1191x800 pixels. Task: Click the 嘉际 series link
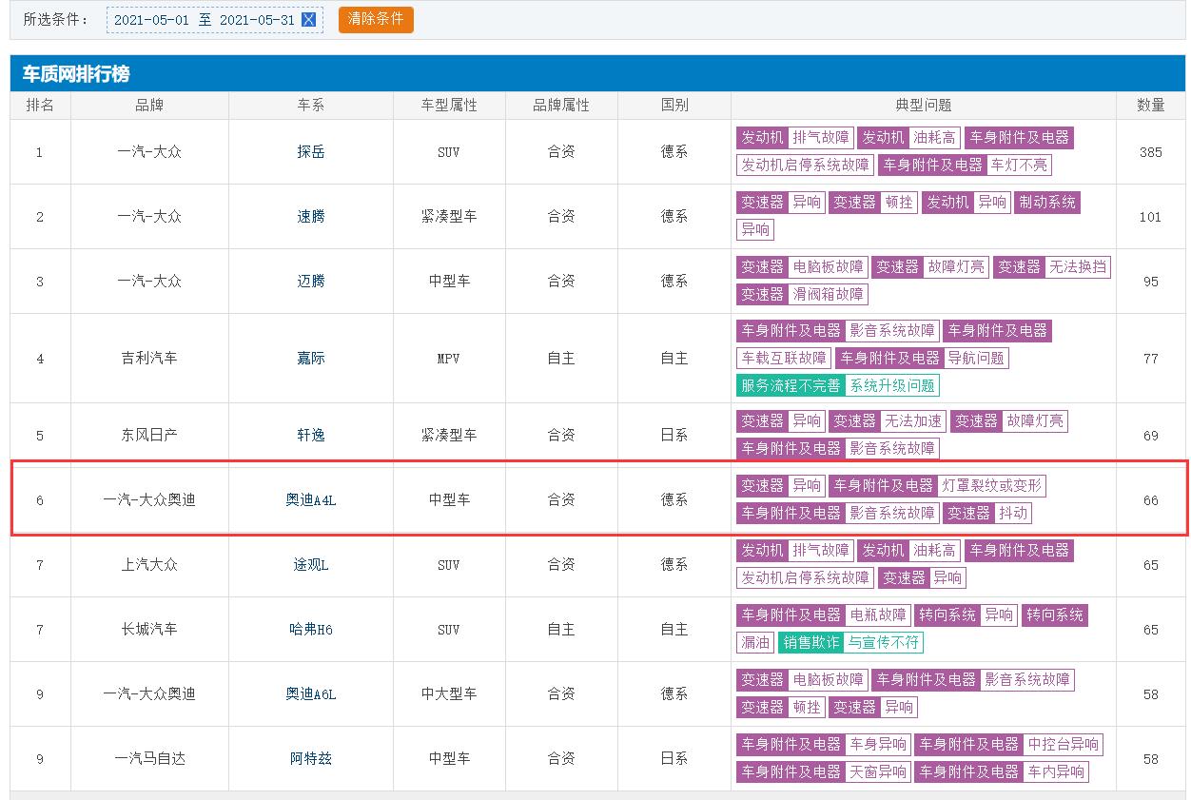pyautogui.click(x=311, y=359)
